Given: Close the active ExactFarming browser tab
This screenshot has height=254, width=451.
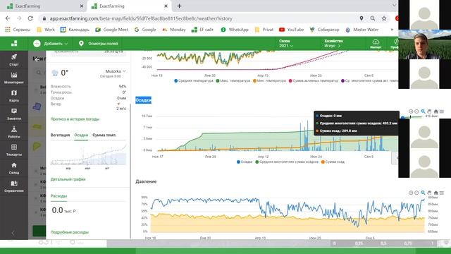Looking at the screenshot, I should pos(166,6).
